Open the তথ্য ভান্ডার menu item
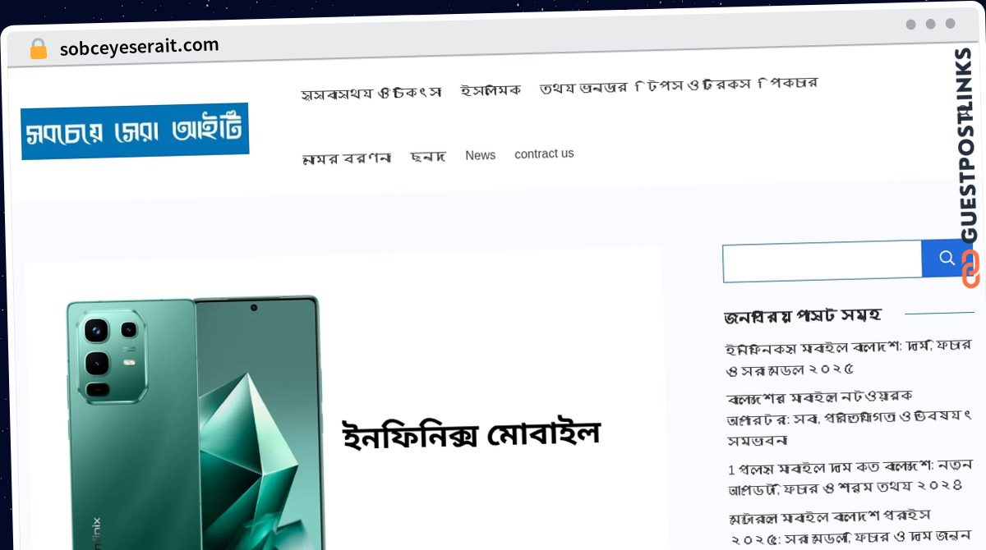This screenshot has width=986, height=550. click(583, 88)
